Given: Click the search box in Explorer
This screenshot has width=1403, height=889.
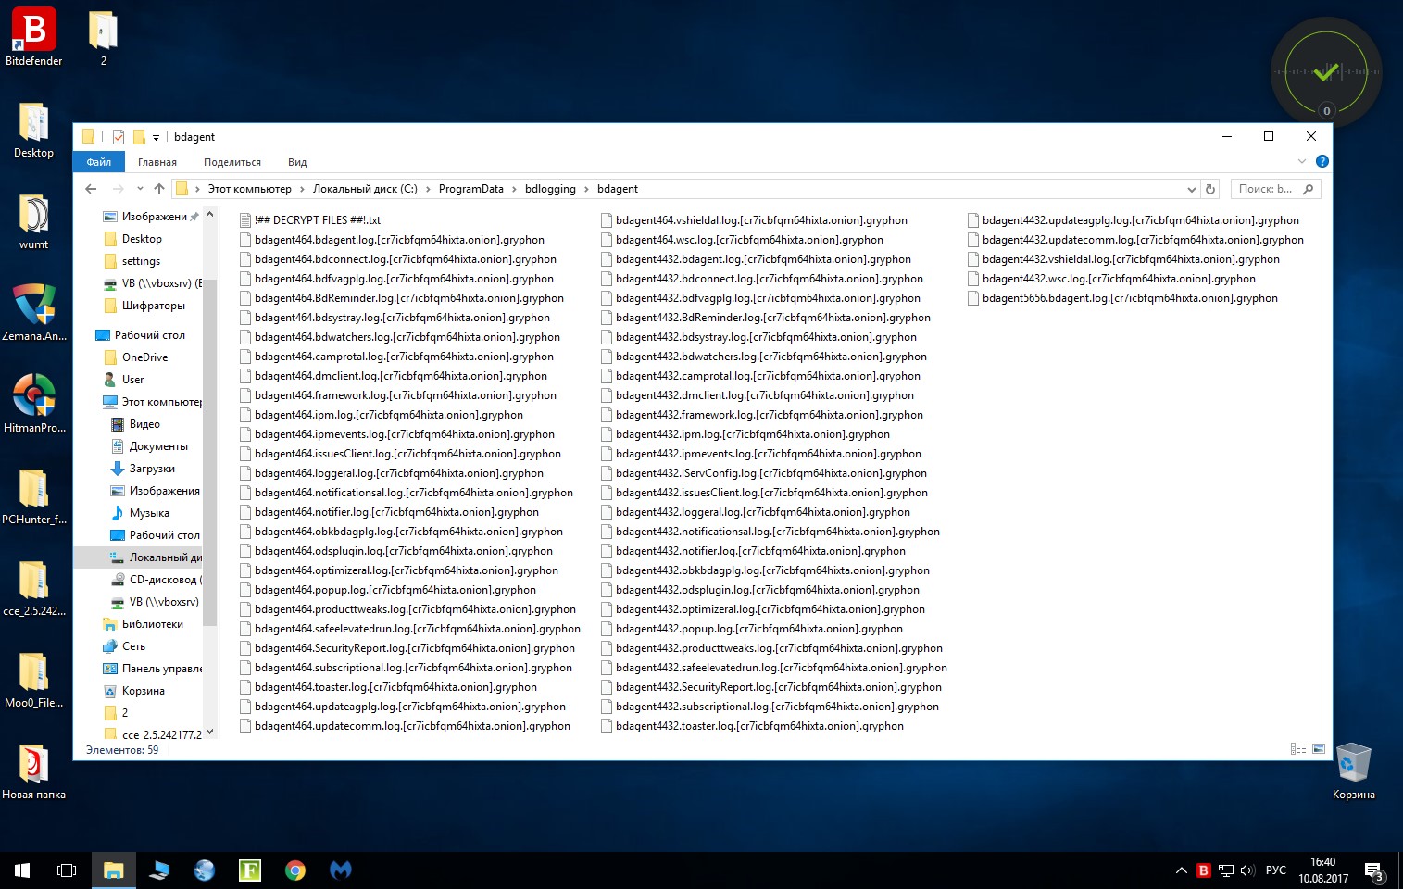Looking at the screenshot, I should (1275, 189).
